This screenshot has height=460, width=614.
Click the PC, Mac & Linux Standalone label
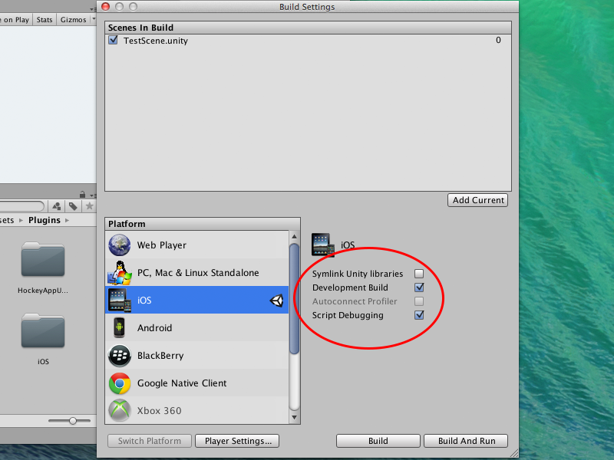(x=198, y=273)
